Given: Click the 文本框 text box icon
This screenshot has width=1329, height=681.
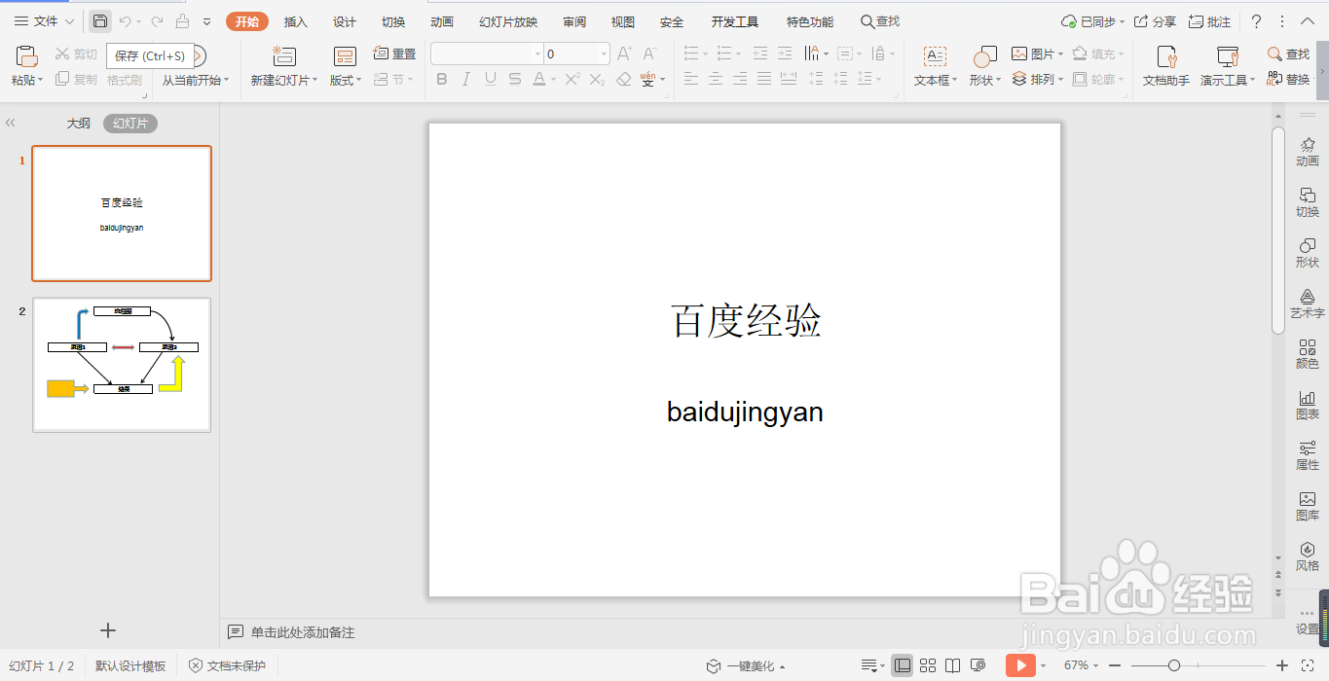Looking at the screenshot, I should click(935, 56).
